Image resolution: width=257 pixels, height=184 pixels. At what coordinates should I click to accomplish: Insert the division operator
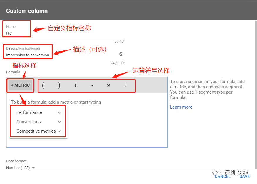(x=125, y=85)
